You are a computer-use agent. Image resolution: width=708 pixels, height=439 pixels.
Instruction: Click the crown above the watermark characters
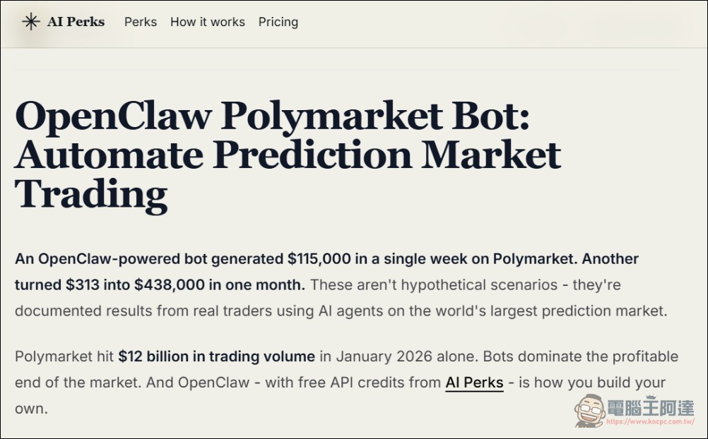650,396
